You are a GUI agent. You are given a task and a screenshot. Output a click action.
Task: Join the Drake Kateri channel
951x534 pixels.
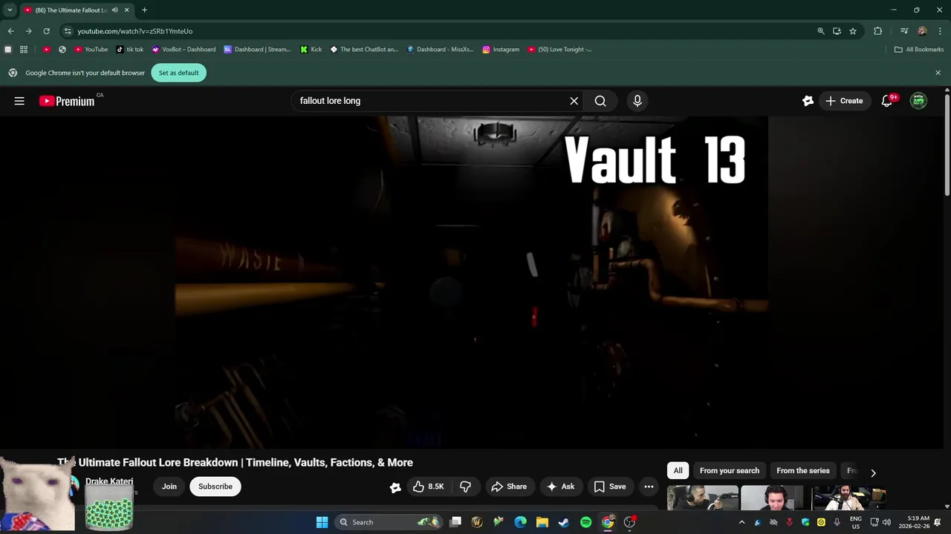(x=169, y=487)
